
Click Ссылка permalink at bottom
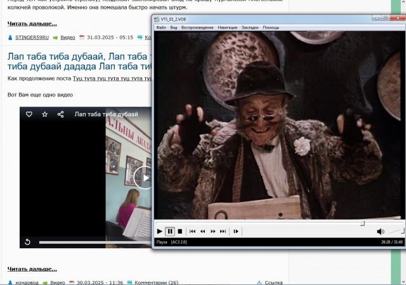coord(273,282)
